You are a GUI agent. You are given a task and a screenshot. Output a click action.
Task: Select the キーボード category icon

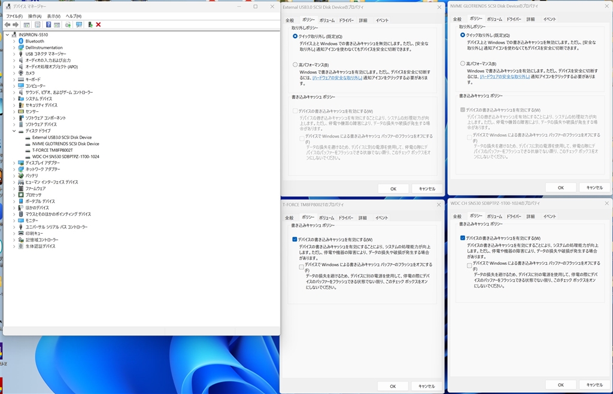21,80
